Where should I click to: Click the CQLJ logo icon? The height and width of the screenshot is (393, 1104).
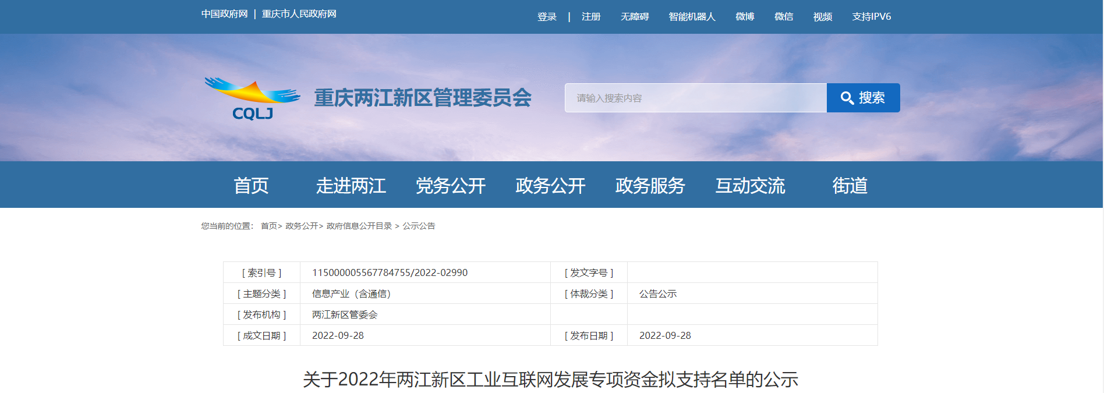point(252,98)
